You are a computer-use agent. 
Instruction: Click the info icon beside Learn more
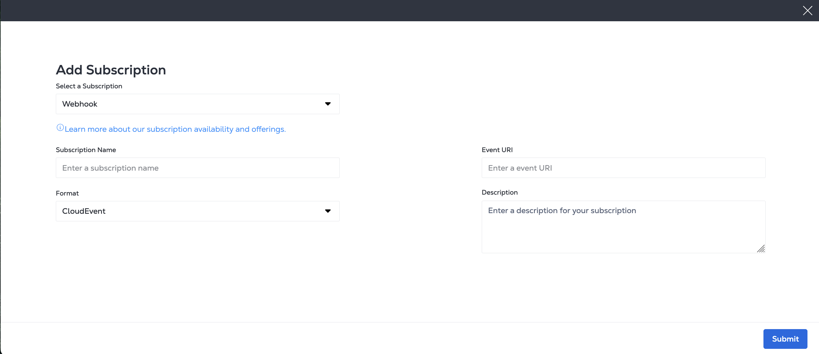click(x=60, y=128)
